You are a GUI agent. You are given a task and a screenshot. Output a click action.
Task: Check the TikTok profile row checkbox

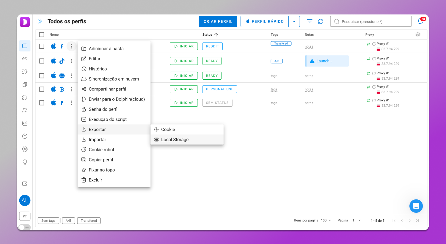[x=42, y=61]
